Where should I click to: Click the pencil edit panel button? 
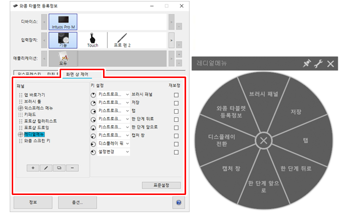click(46, 168)
